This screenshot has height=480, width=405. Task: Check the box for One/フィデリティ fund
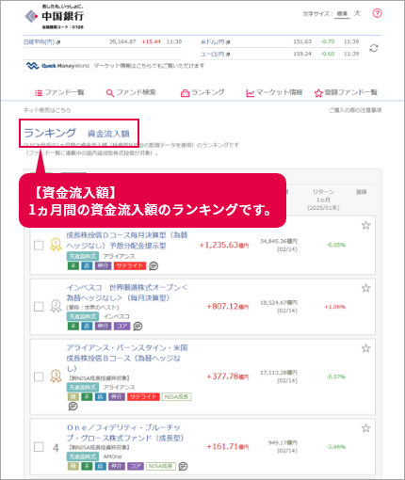(39, 447)
